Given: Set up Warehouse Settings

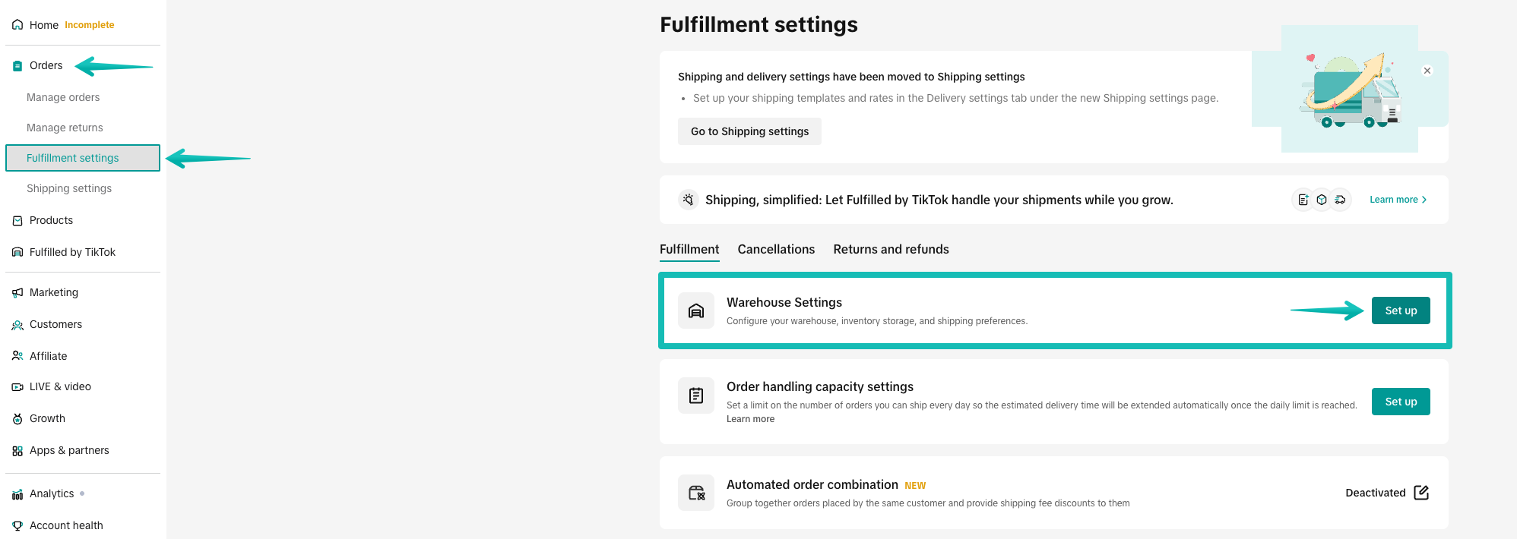Looking at the screenshot, I should 1400,310.
